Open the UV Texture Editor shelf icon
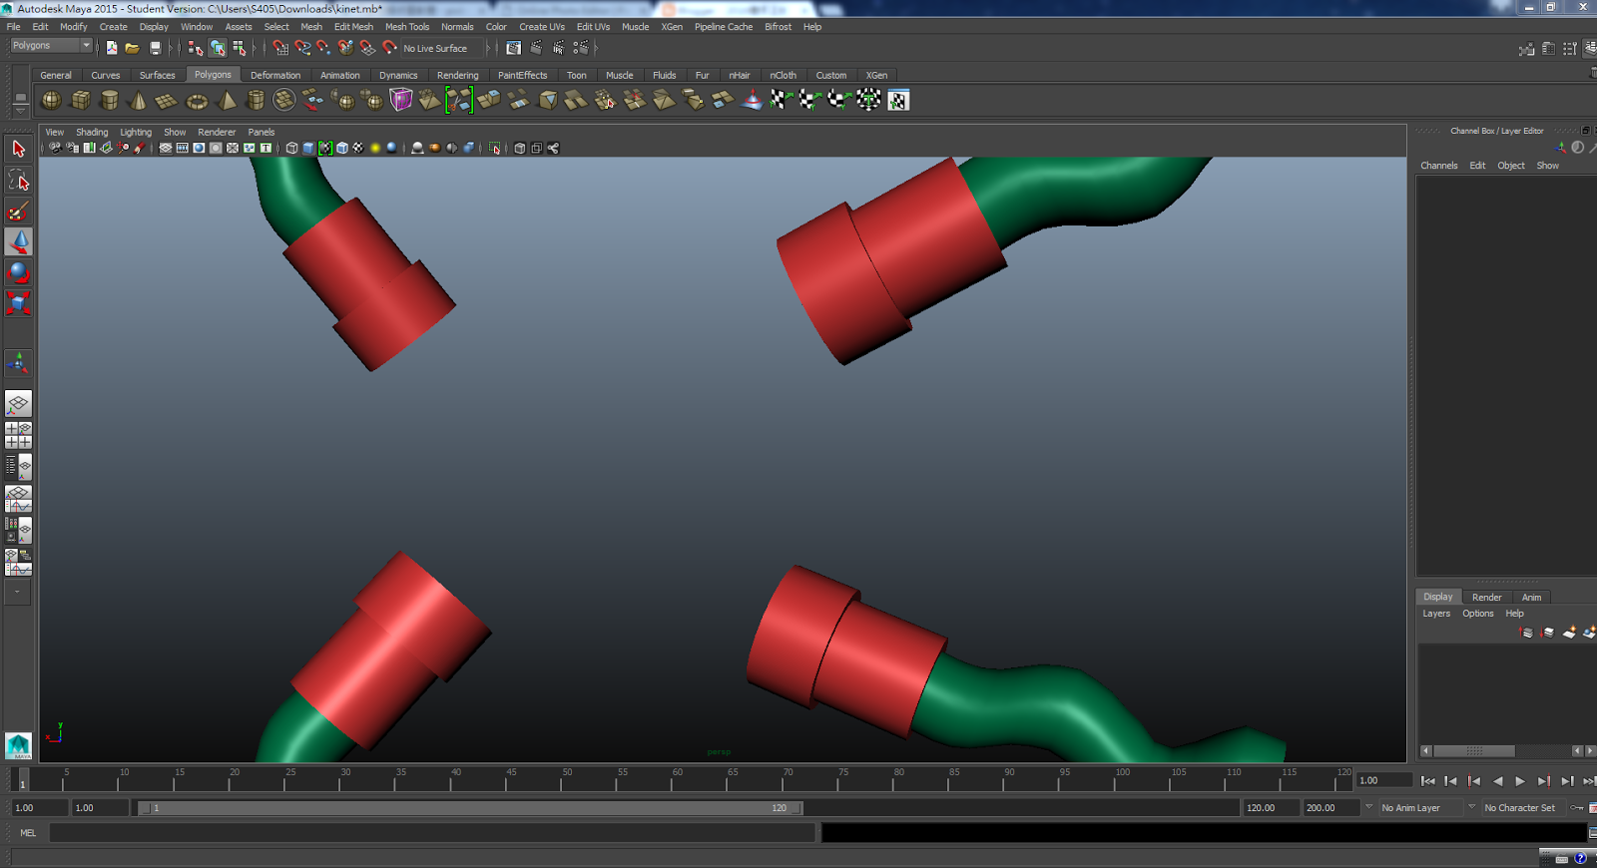 tap(898, 100)
